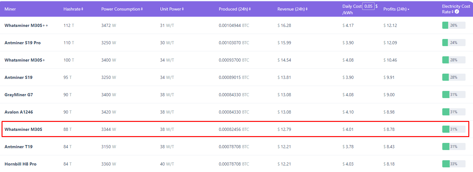Sort by Produced (24h) column arrows
This screenshot has height=172, width=473.
(x=250, y=9)
